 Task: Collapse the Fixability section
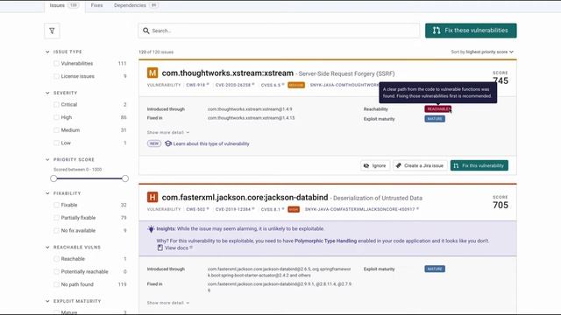pos(47,193)
